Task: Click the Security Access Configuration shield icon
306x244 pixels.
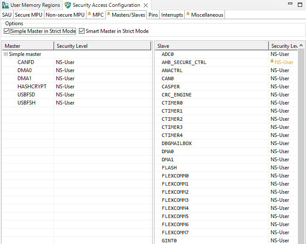Action: click(x=67, y=5)
